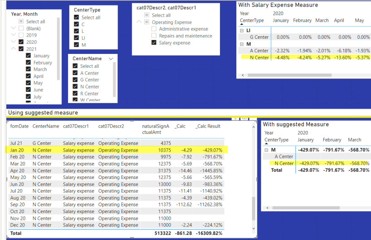Collapse the 2021 year node chevron
Image resolution: width=371 pixels, height=240 pixels.
(x=14, y=48)
